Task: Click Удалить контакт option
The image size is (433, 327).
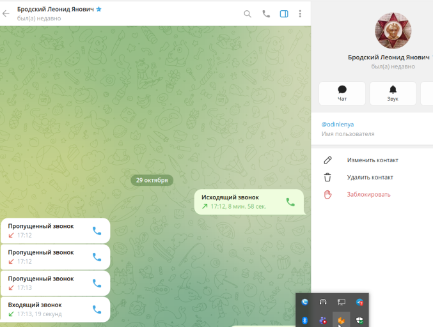Action: click(370, 178)
